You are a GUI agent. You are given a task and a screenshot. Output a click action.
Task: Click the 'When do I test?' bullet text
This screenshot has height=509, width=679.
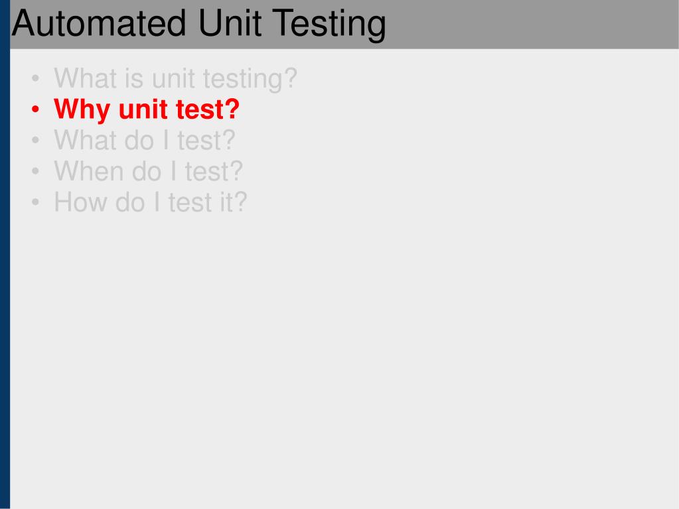point(148,171)
